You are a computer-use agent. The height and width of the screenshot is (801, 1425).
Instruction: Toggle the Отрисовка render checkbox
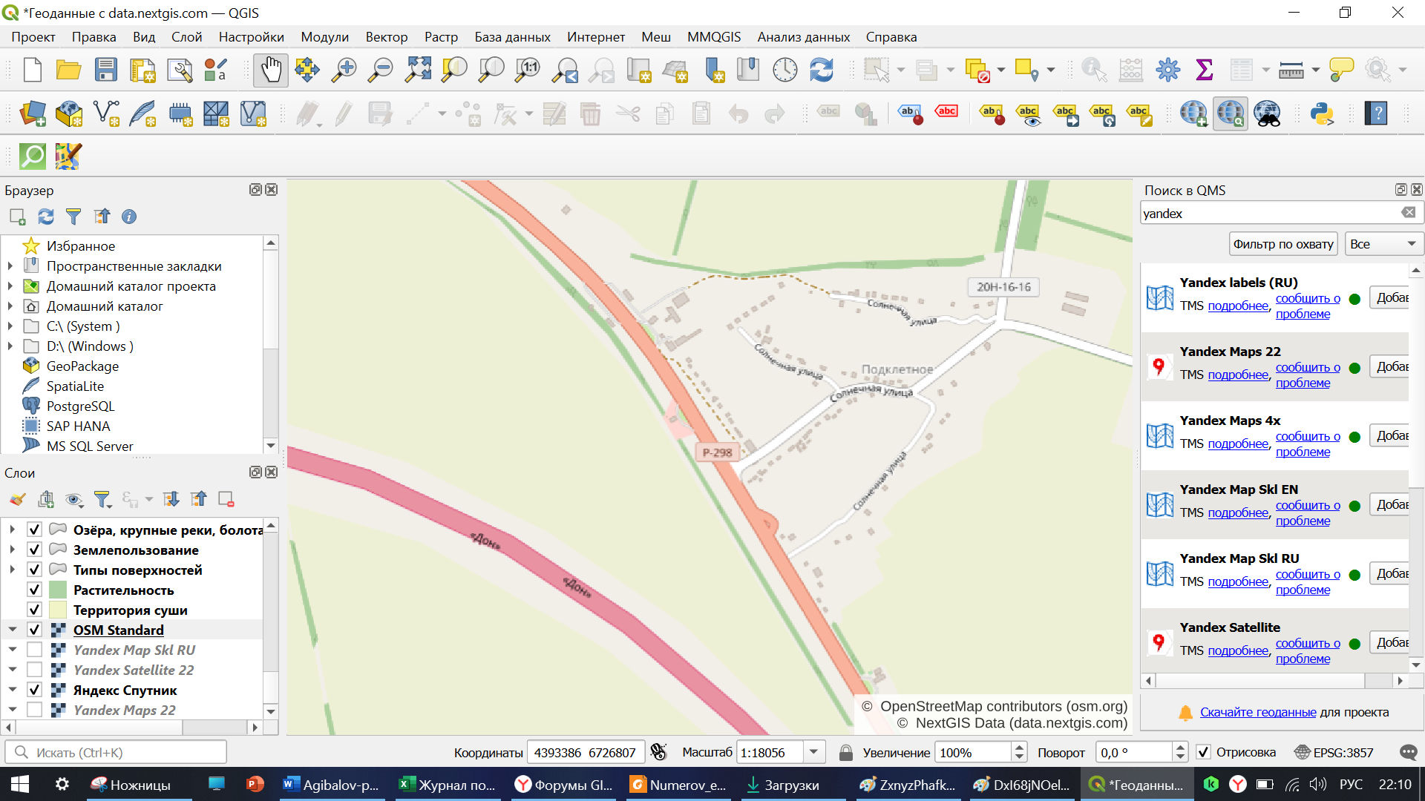coord(1204,752)
